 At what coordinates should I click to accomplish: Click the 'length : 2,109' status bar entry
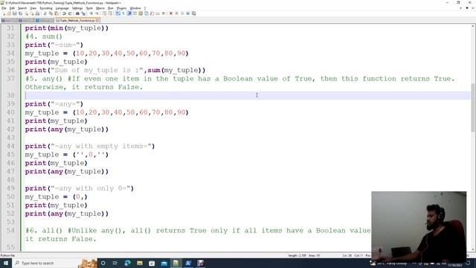pyautogui.click(x=297, y=255)
